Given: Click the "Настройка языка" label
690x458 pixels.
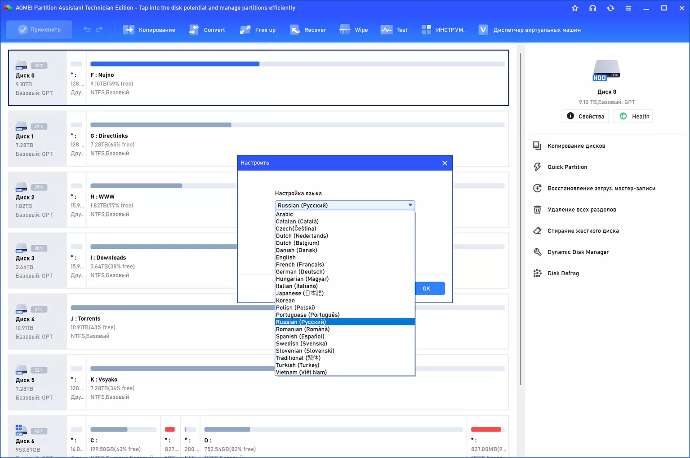Looking at the screenshot, I should [x=298, y=194].
